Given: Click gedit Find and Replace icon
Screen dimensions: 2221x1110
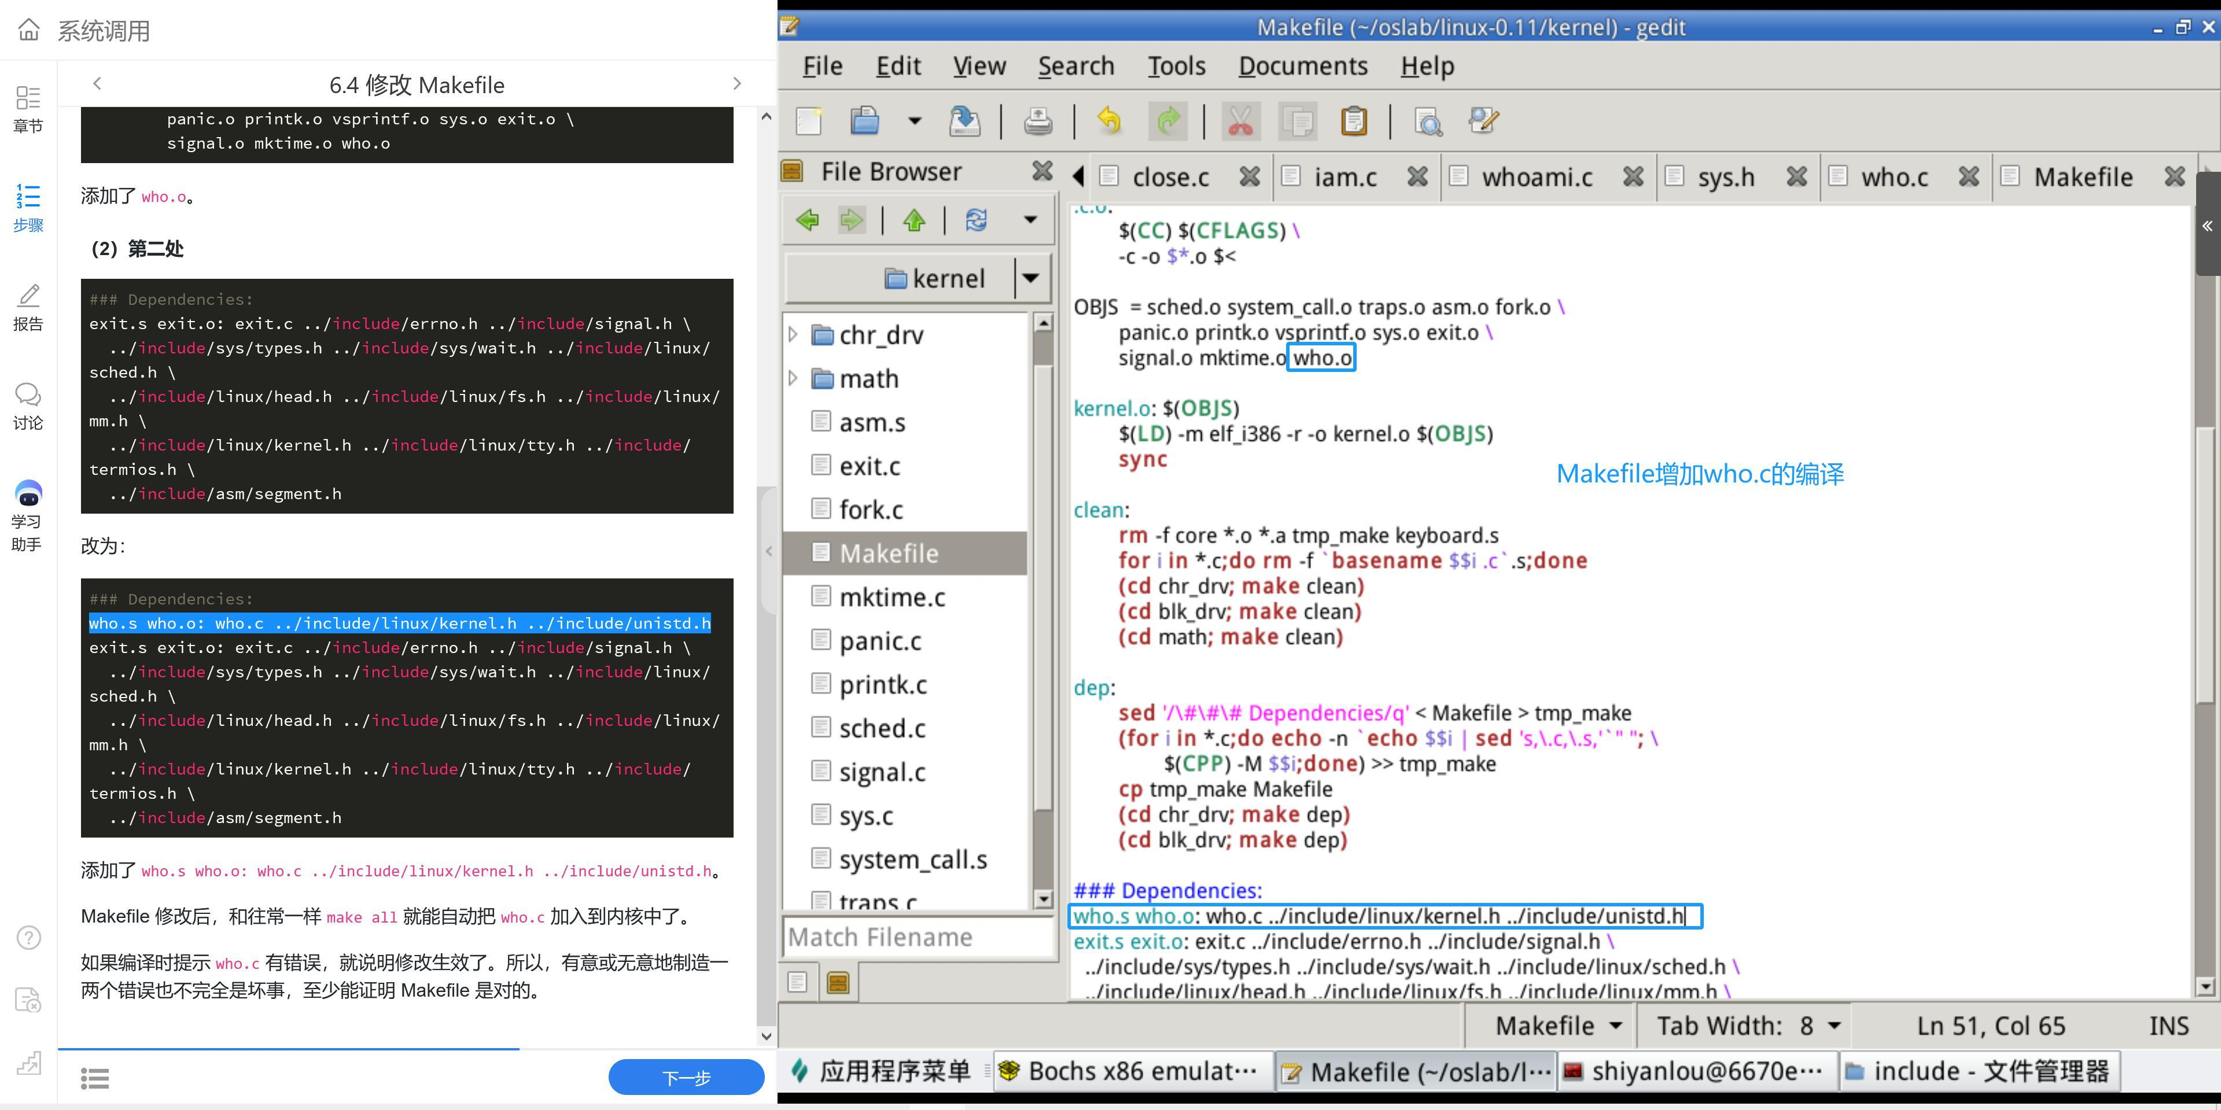Looking at the screenshot, I should (1484, 121).
